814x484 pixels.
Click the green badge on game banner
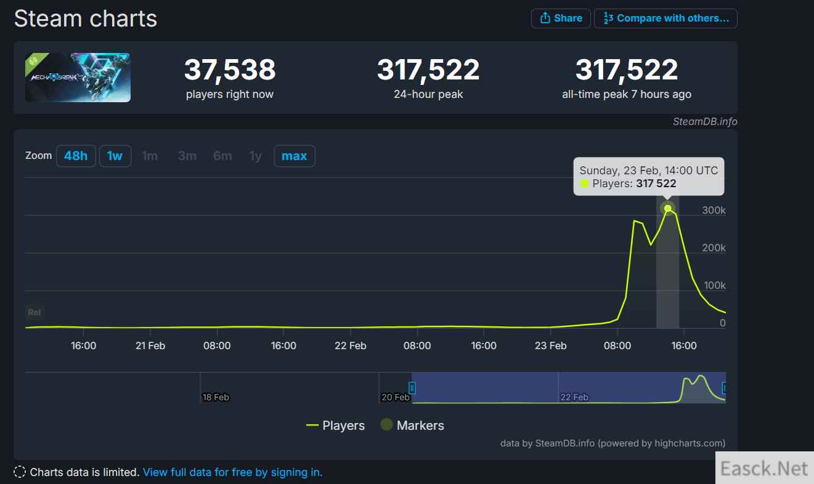34,61
